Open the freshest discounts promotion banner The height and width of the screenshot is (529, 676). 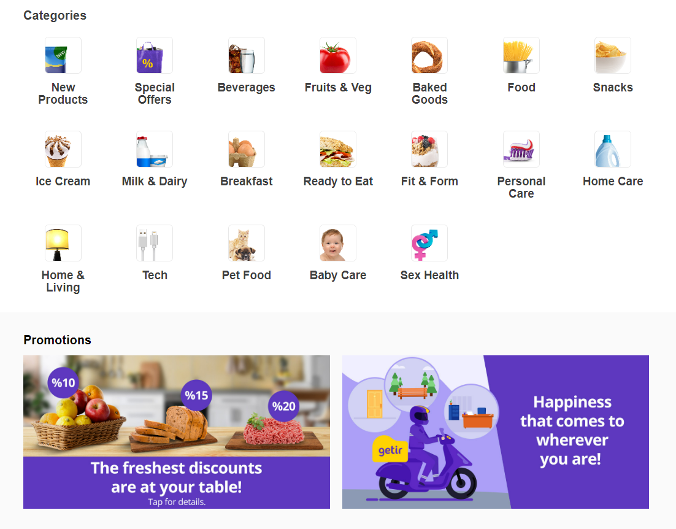(177, 432)
